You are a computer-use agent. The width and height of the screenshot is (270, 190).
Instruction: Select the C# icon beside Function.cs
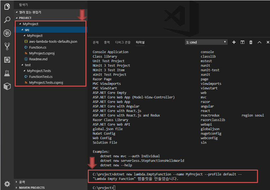(x=26, y=47)
